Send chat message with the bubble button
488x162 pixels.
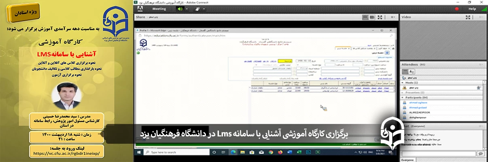tap(480, 153)
